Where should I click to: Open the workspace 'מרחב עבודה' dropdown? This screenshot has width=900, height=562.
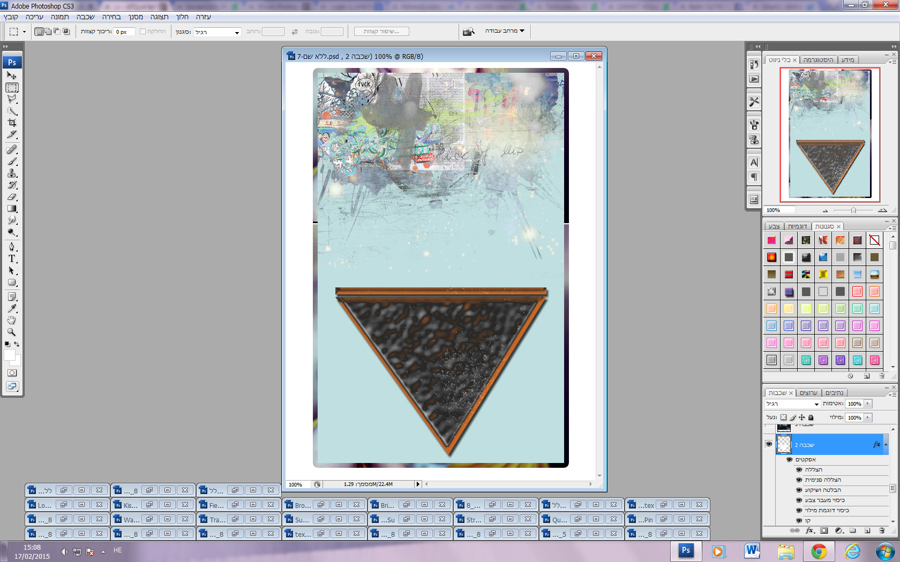[505, 31]
